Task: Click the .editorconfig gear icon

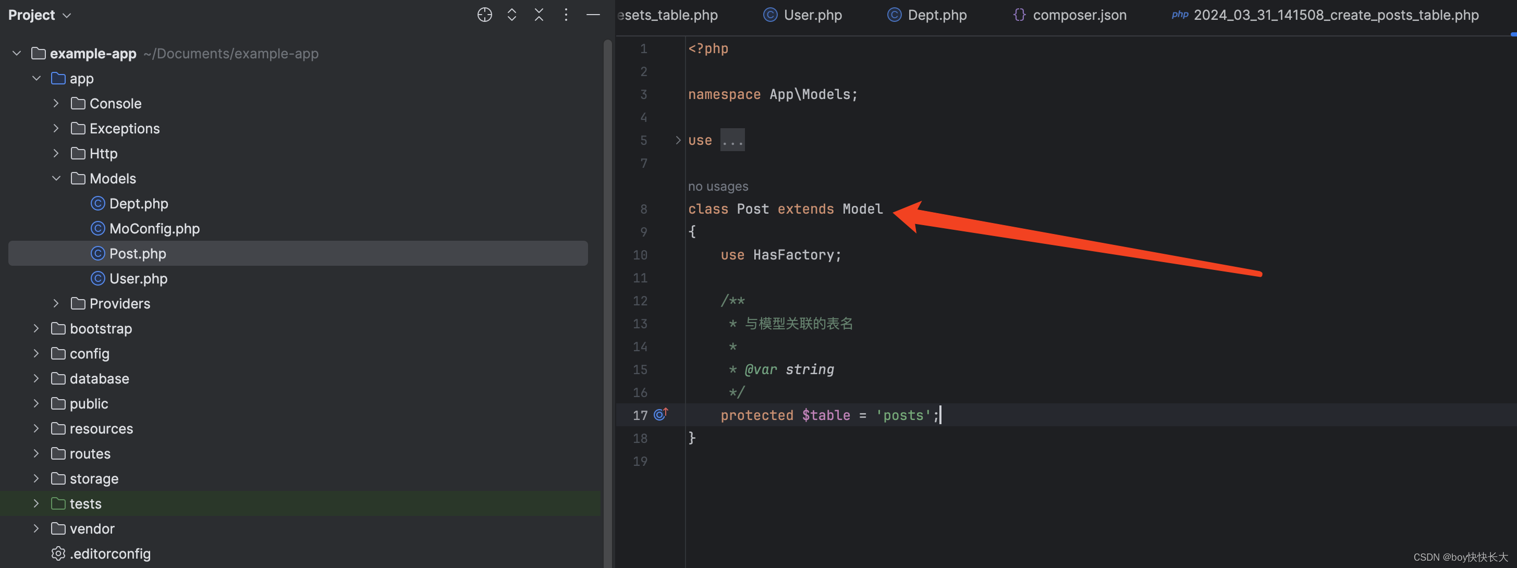Action: point(58,554)
